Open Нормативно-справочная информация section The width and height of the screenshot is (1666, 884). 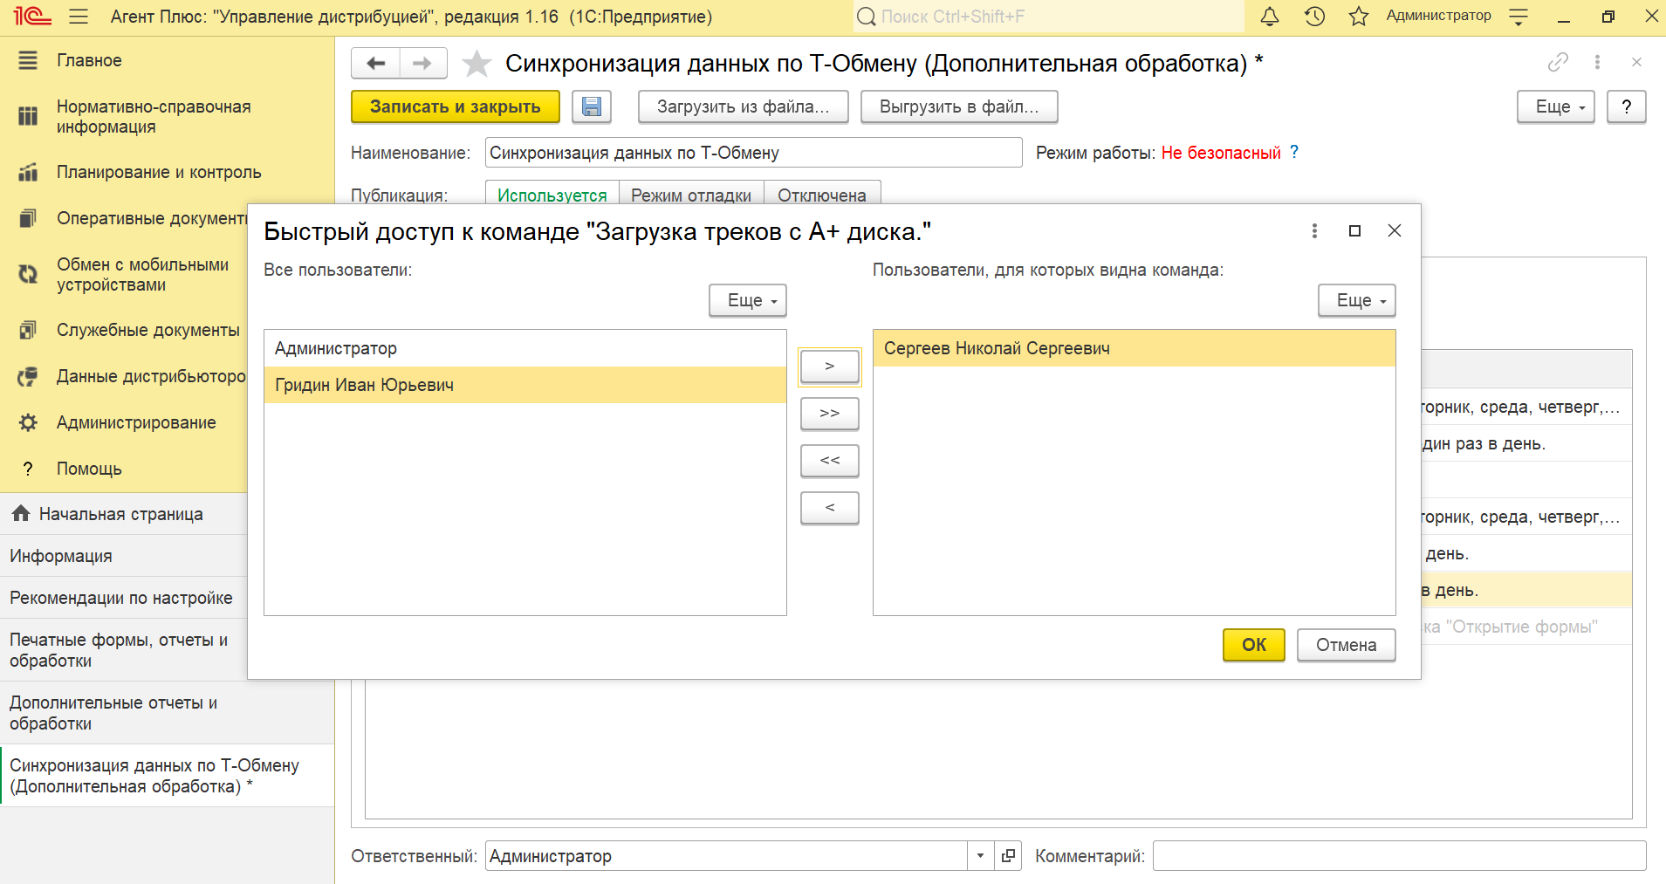click(154, 116)
